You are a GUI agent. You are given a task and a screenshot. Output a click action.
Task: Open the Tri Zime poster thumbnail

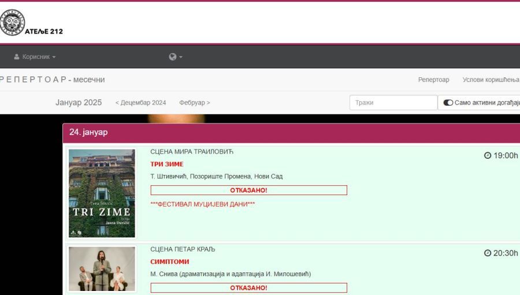(102, 193)
